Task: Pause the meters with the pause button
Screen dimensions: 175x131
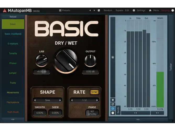Action: click(113, 100)
